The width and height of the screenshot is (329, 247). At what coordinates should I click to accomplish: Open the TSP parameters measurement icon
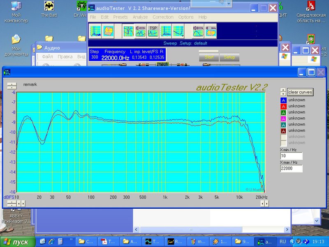(153, 31)
